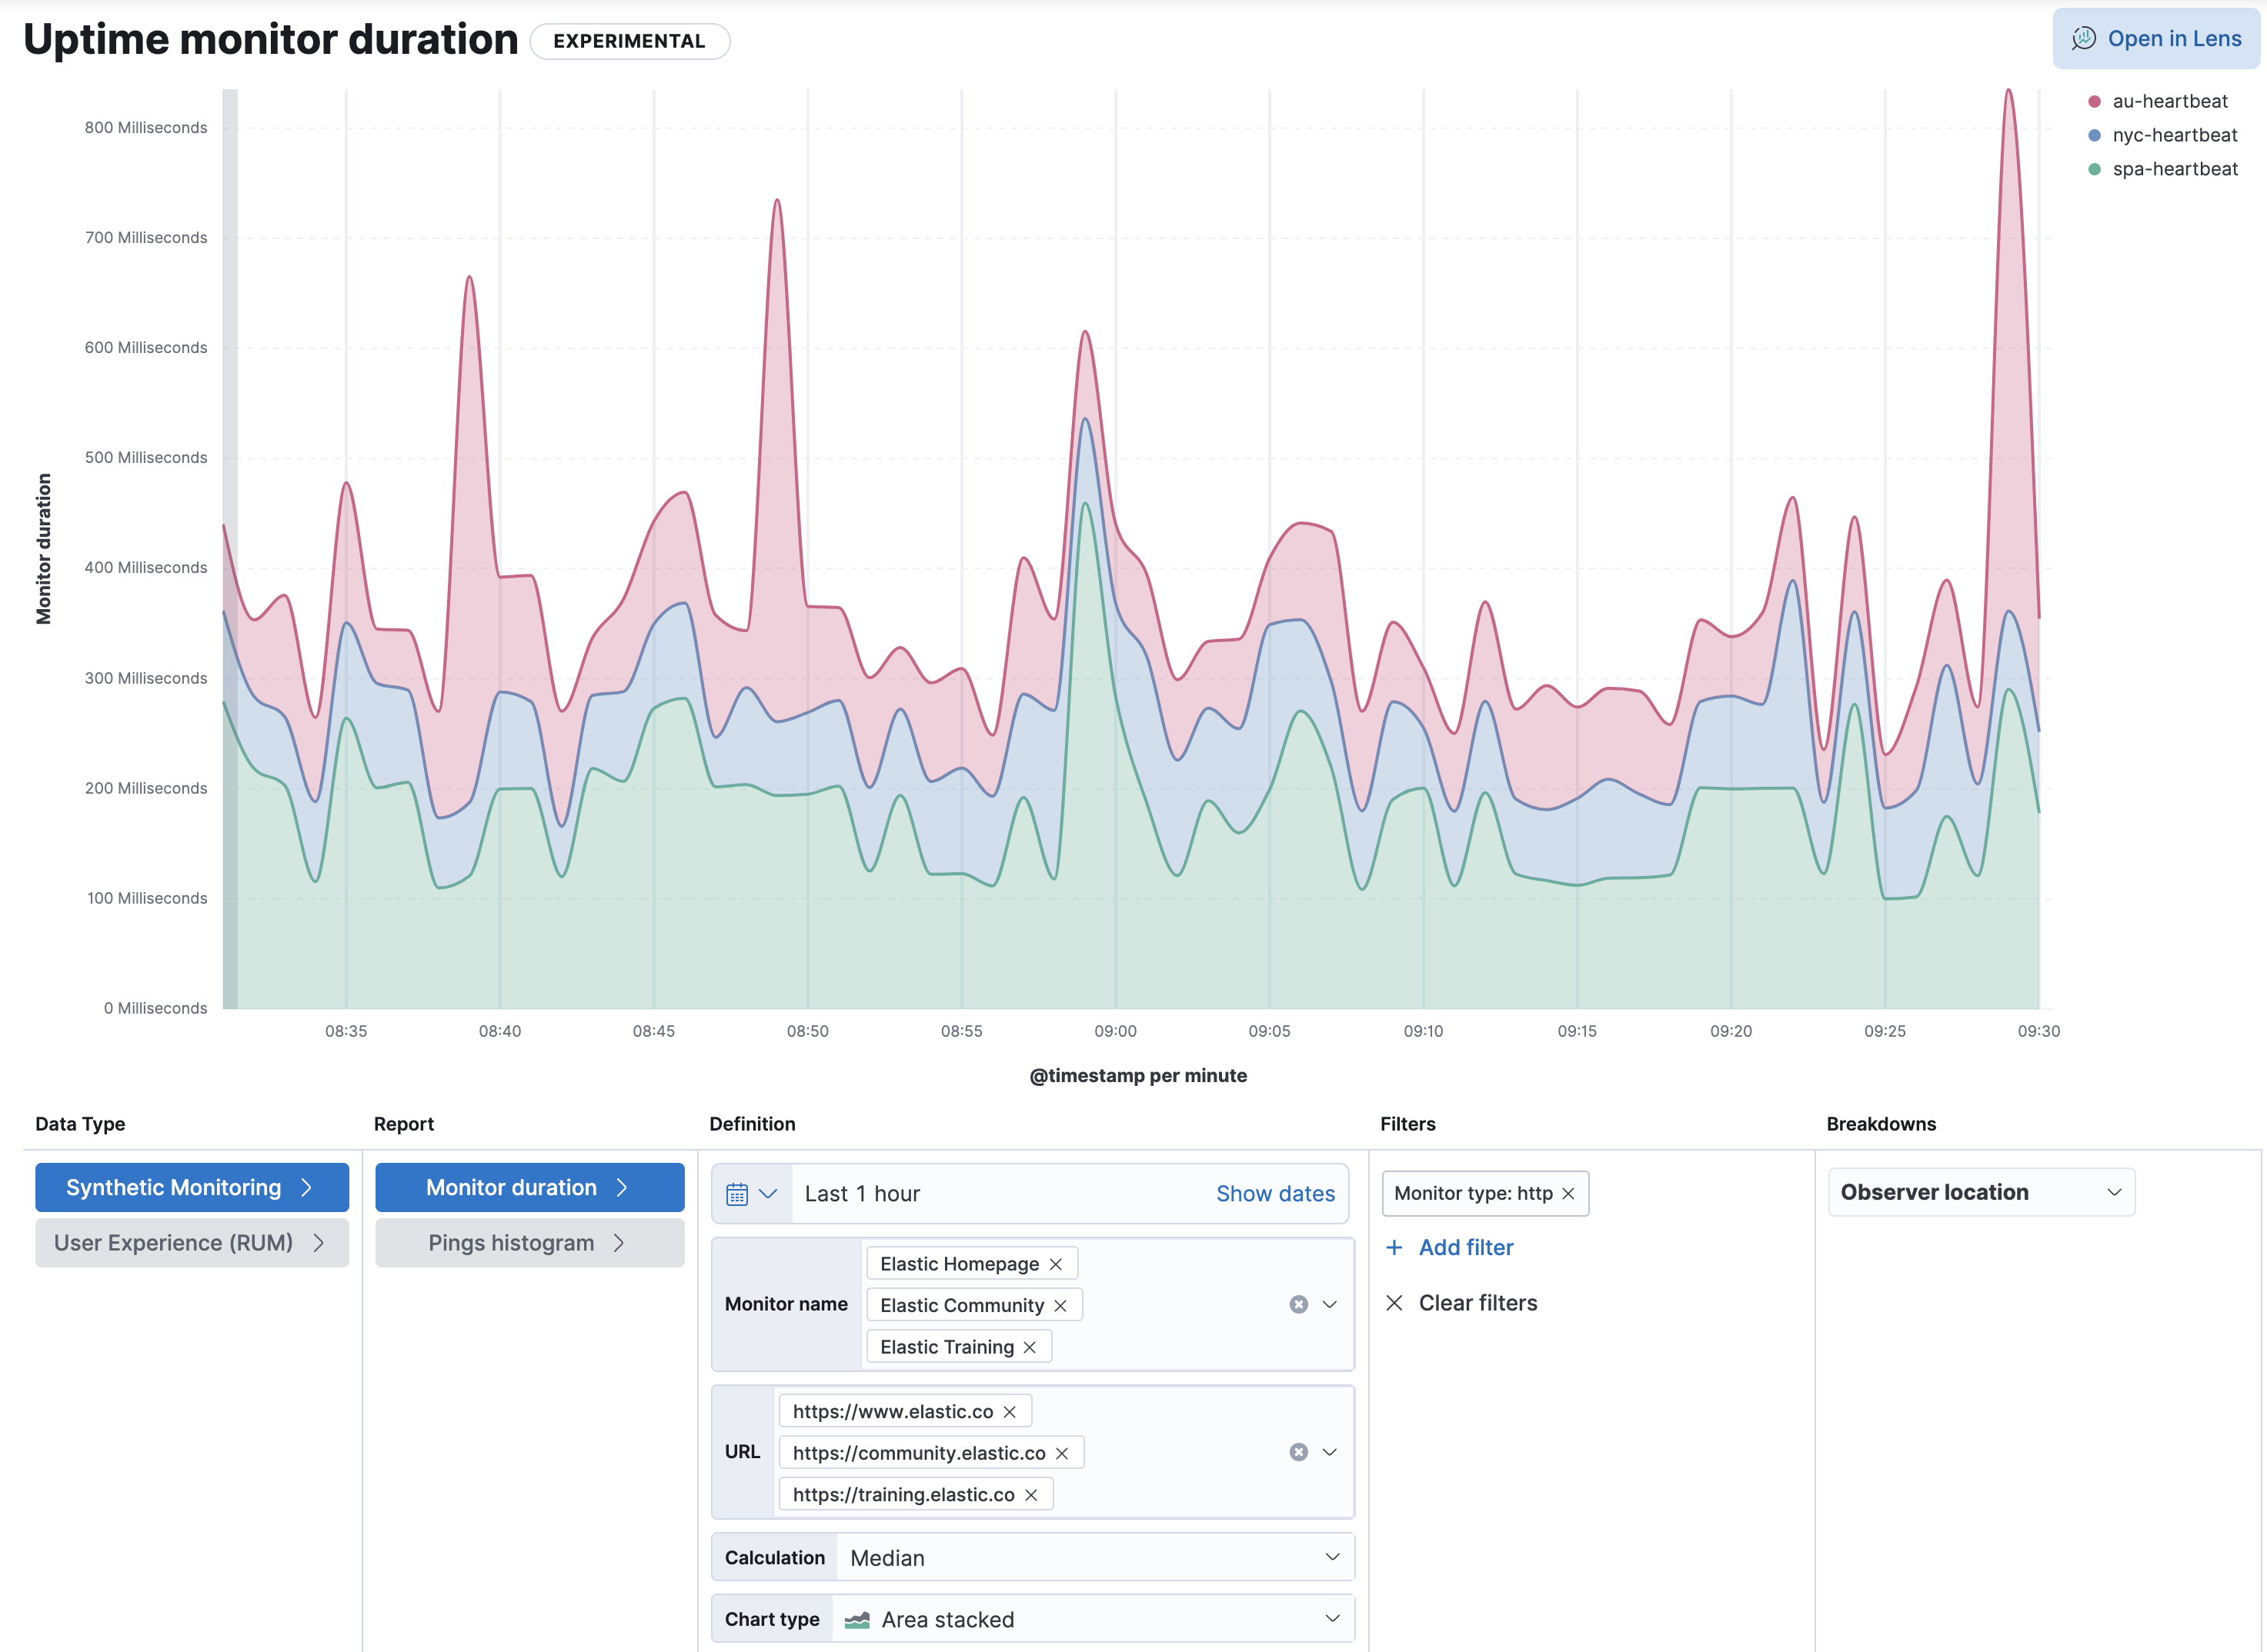This screenshot has height=1652, width=2267.
Task: Select User Experience (RUM) data type
Action: coord(191,1242)
